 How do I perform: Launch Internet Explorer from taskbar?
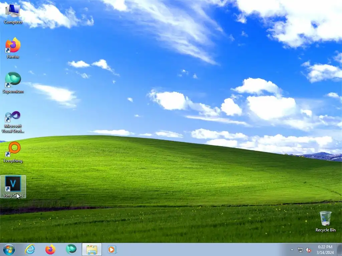(x=30, y=249)
